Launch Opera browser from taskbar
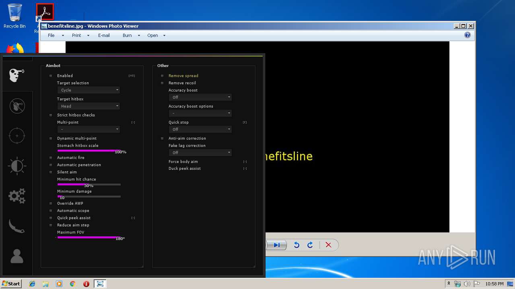Viewport: 515px width, 289px height. coord(86,284)
